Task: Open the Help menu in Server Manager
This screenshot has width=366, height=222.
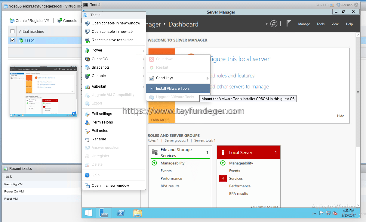Action: 349,24
